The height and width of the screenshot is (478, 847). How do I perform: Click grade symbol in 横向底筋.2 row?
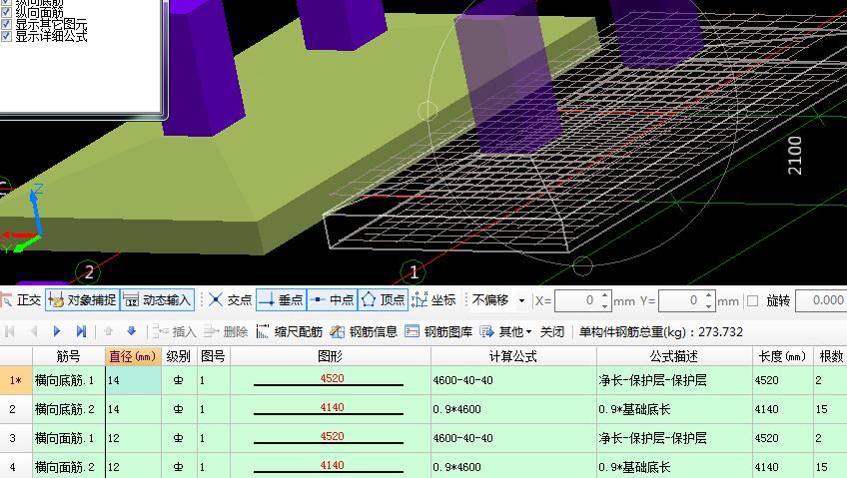click(179, 409)
